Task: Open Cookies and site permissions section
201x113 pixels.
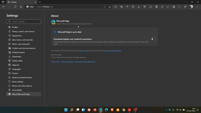Action: tap(24, 48)
